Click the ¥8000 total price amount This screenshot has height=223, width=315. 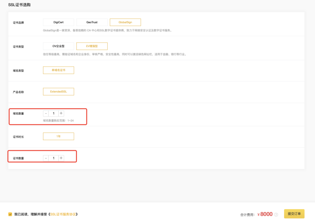(x=265, y=214)
